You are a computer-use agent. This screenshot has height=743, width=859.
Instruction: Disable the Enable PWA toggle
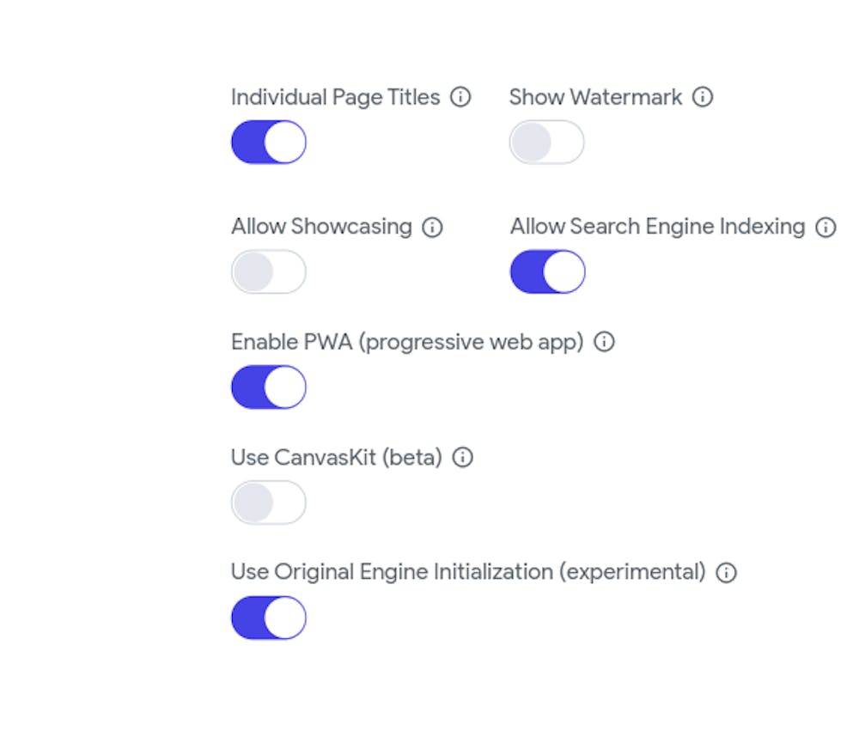pos(269,387)
